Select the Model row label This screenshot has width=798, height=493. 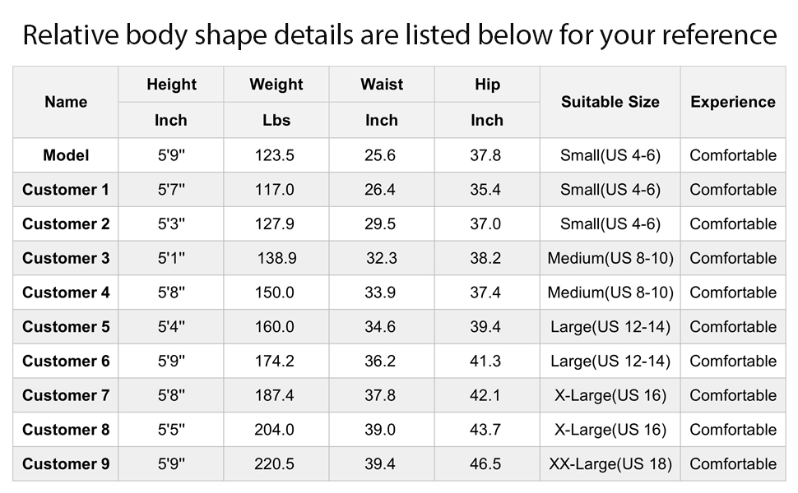[x=66, y=155]
